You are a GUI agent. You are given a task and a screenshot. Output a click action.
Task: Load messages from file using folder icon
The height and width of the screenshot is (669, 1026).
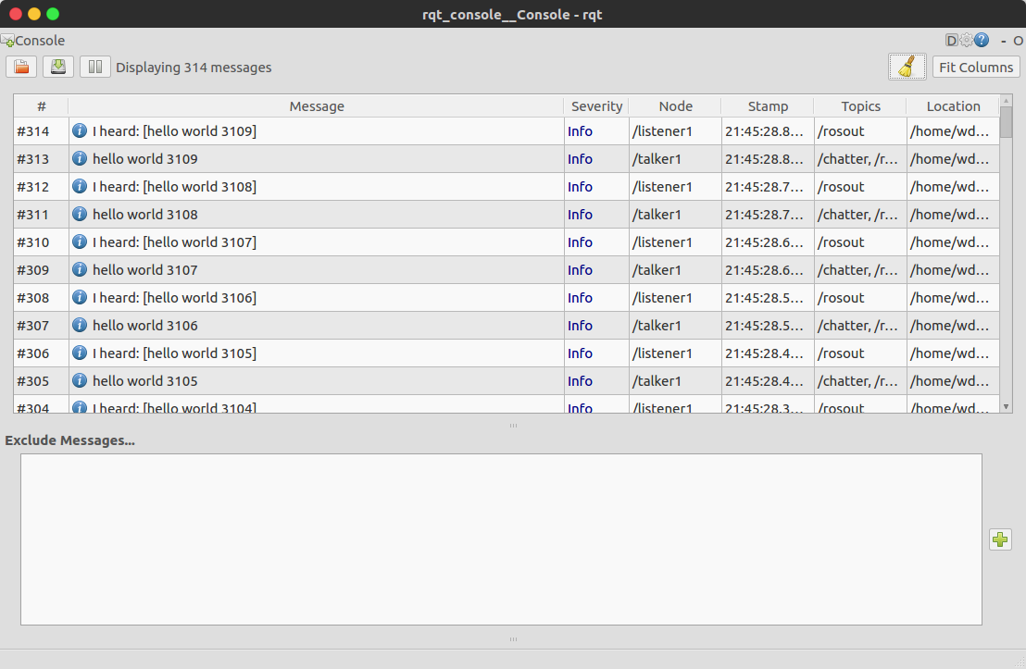coord(21,67)
